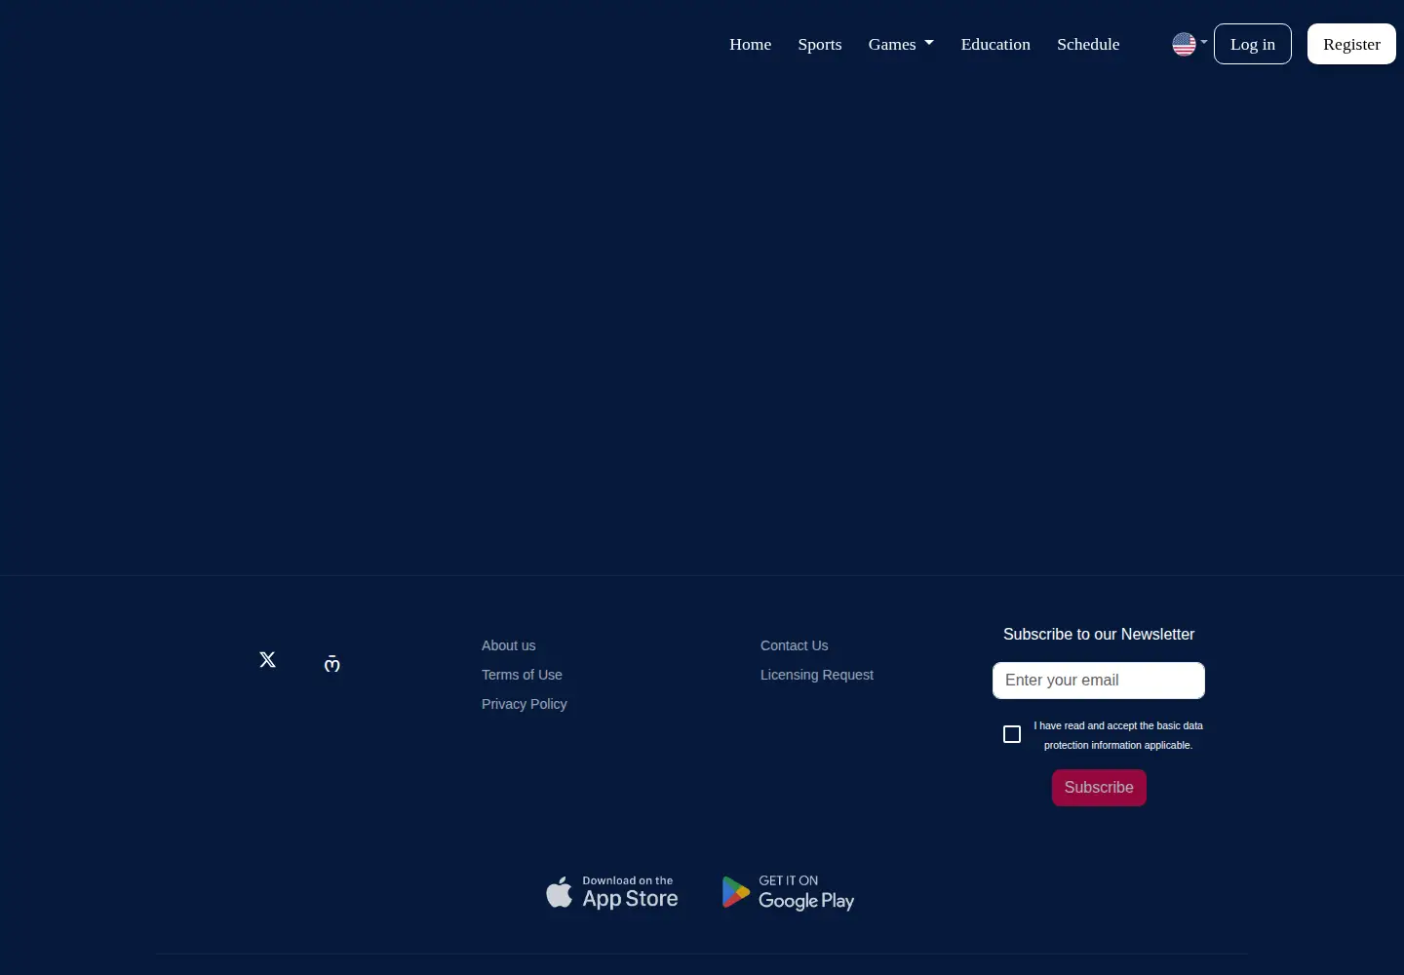Open the Get it on Google Play badge
The image size is (1404, 975).
789,892
